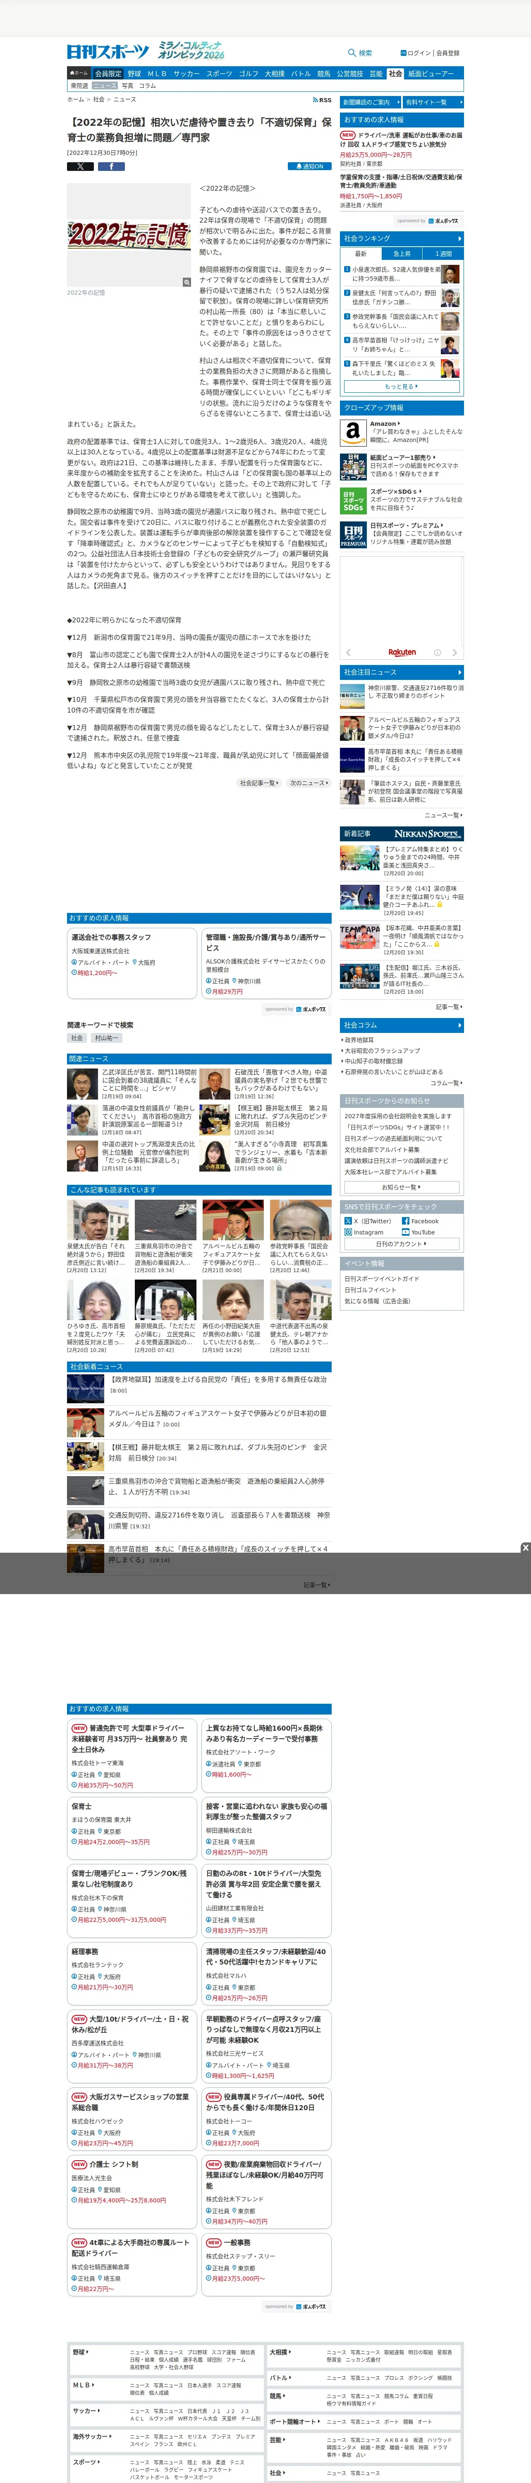531x2483 pixels.
Task: Select the 衆院選 sub-navigation item
Action: pos(79,86)
